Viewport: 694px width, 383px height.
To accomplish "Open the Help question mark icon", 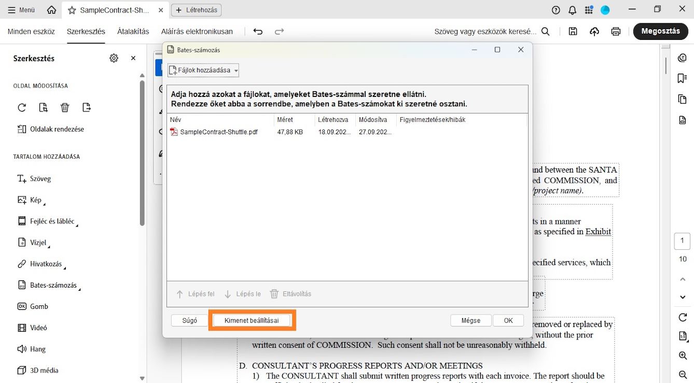I will click(x=556, y=10).
